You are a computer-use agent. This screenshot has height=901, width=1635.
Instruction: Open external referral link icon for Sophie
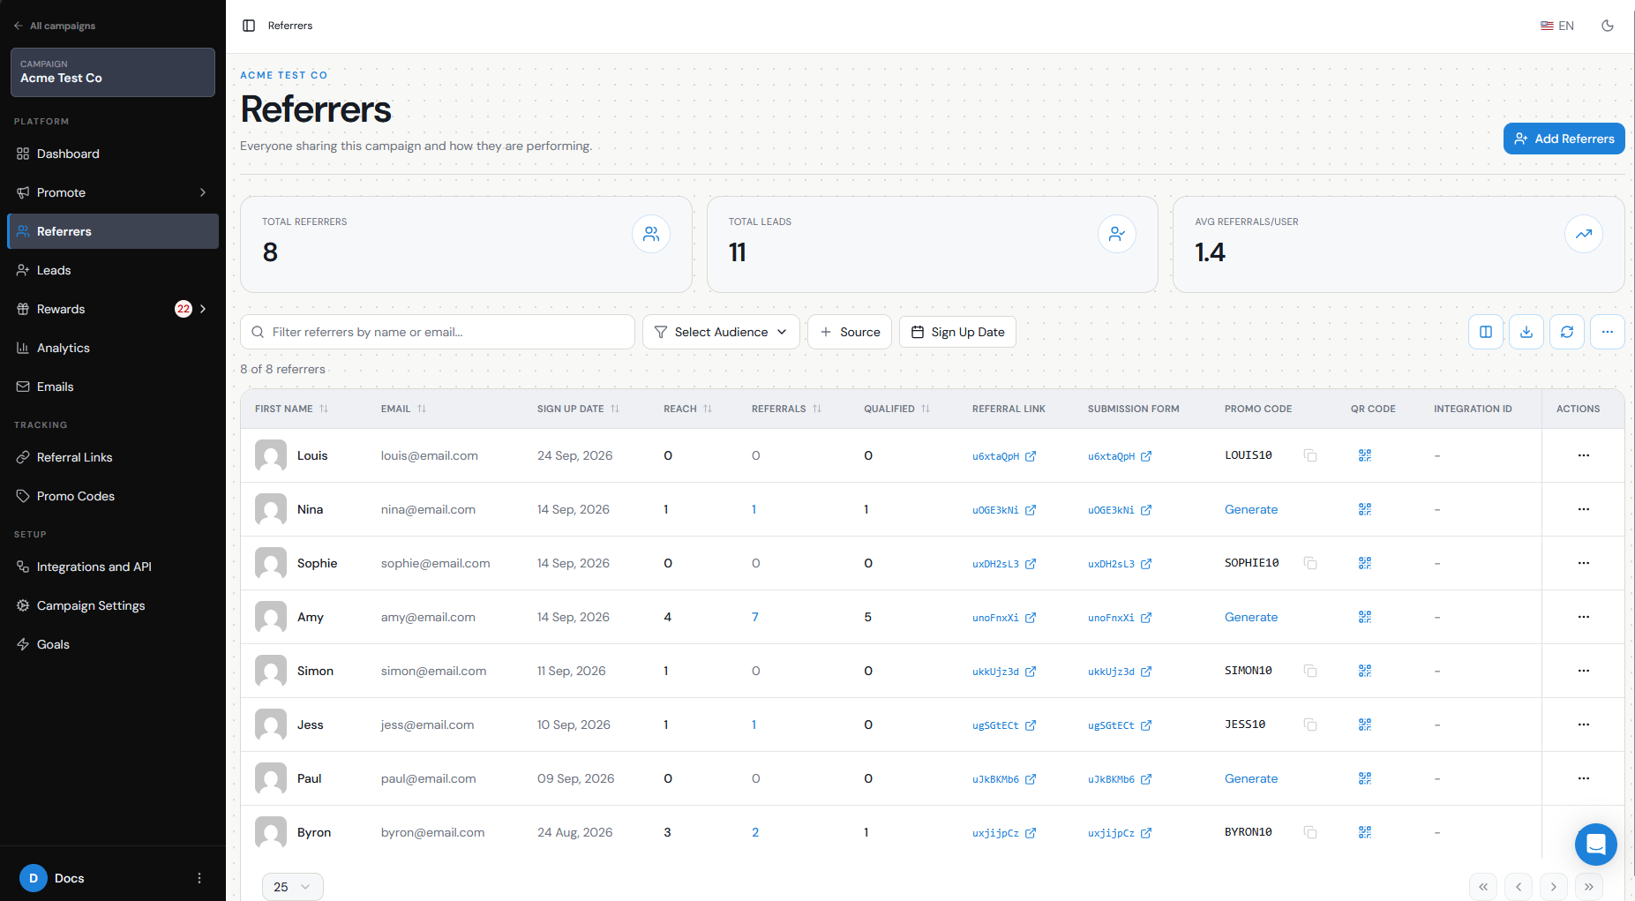1031,564
